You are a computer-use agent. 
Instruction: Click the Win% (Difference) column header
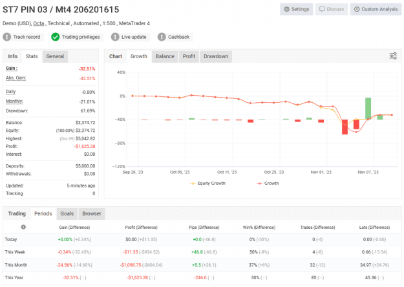[259, 228]
